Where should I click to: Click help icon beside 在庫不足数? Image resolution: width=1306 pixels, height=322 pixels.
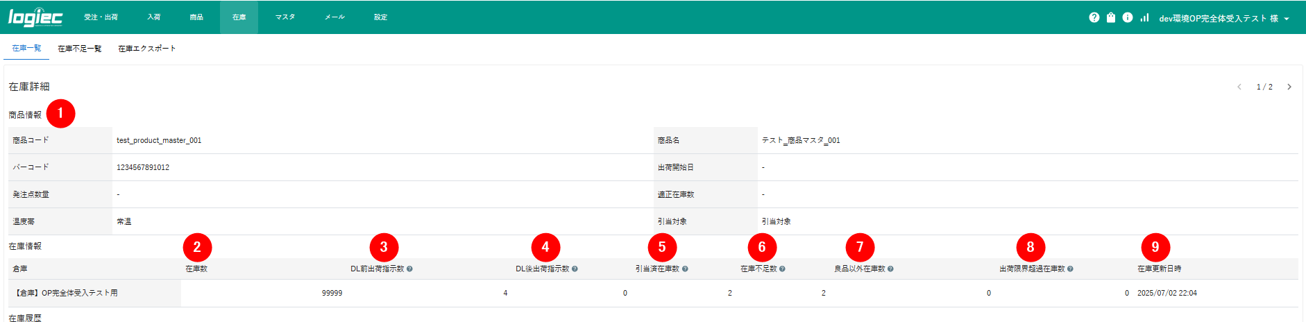click(x=782, y=269)
